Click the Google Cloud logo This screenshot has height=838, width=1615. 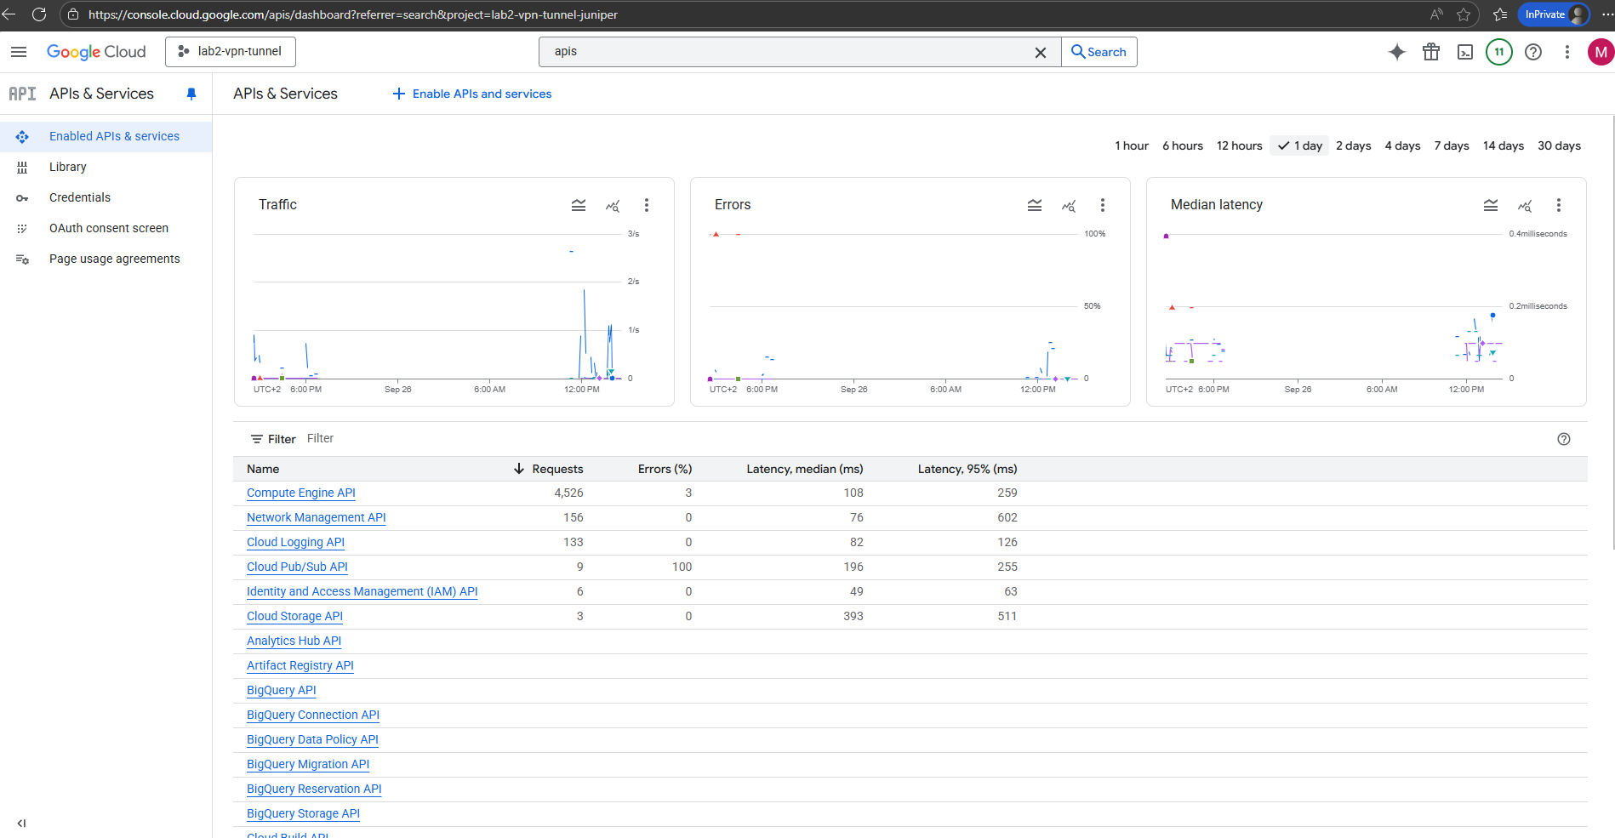click(x=96, y=52)
